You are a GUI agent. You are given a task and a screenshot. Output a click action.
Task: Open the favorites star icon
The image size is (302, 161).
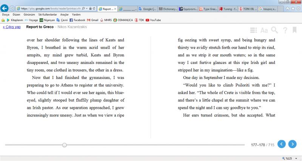tap(293, 8)
